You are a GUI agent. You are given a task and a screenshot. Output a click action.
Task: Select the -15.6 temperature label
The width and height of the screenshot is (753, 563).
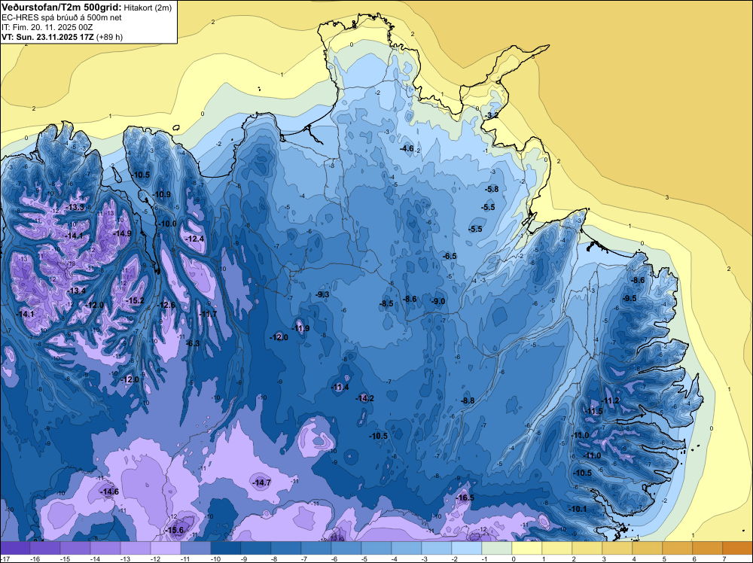coord(175,530)
